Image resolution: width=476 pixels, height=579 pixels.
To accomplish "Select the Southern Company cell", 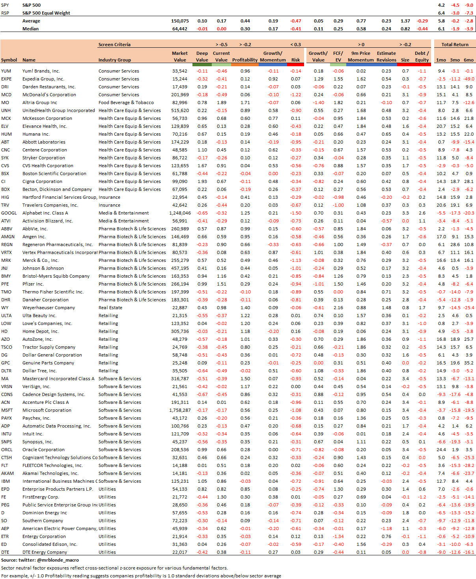I will 43,521.
